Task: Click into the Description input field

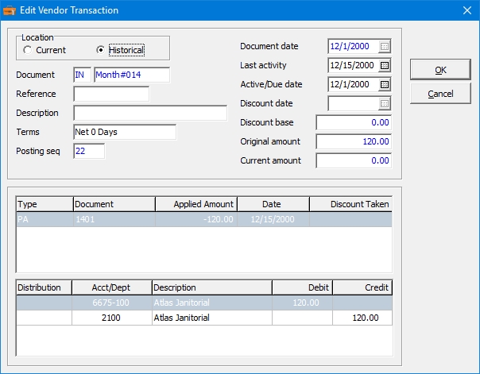Action: point(150,113)
